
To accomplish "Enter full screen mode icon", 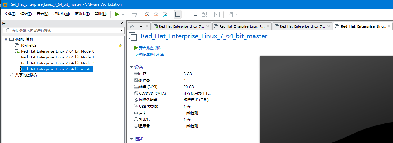I will [195, 14].
